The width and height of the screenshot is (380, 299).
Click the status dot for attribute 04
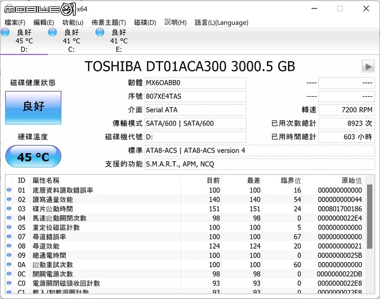[x=9, y=218]
